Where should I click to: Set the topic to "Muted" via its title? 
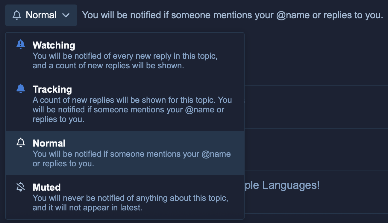point(47,187)
